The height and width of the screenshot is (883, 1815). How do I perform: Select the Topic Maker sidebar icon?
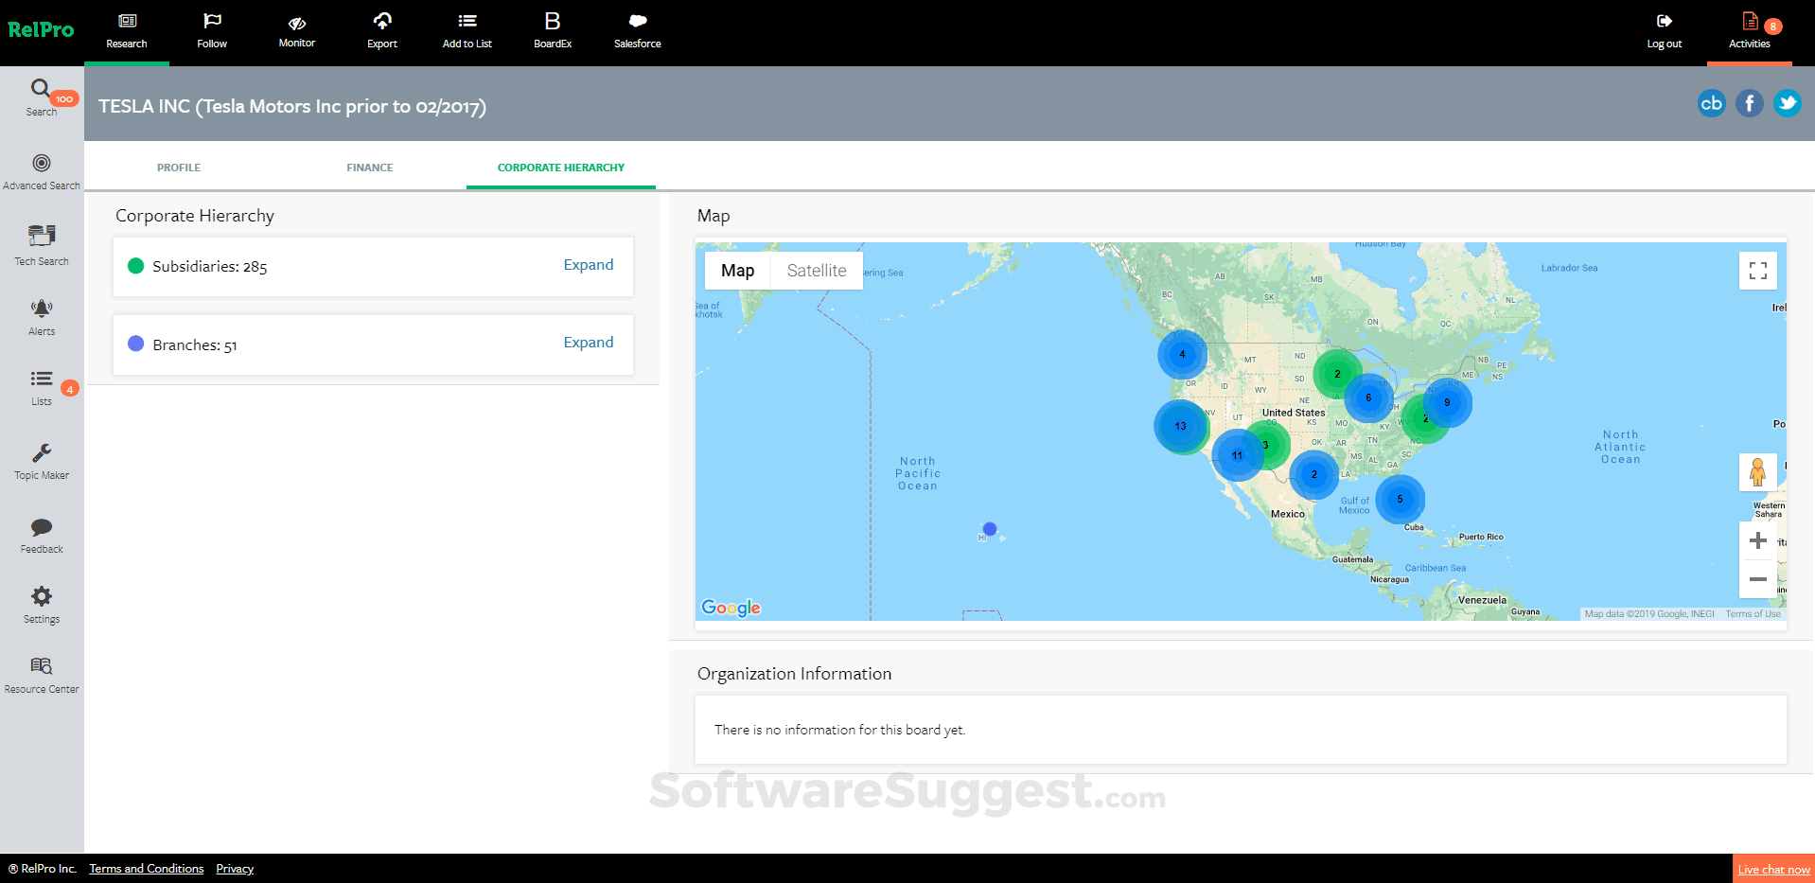click(x=41, y=461)
